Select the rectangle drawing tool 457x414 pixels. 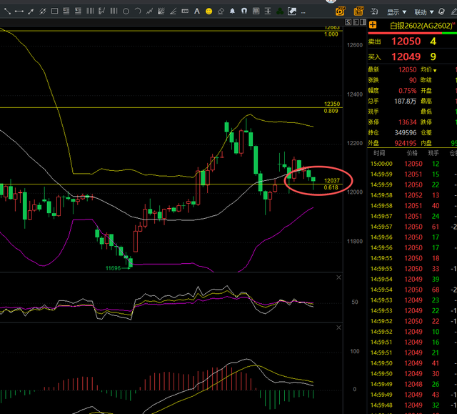54,11
